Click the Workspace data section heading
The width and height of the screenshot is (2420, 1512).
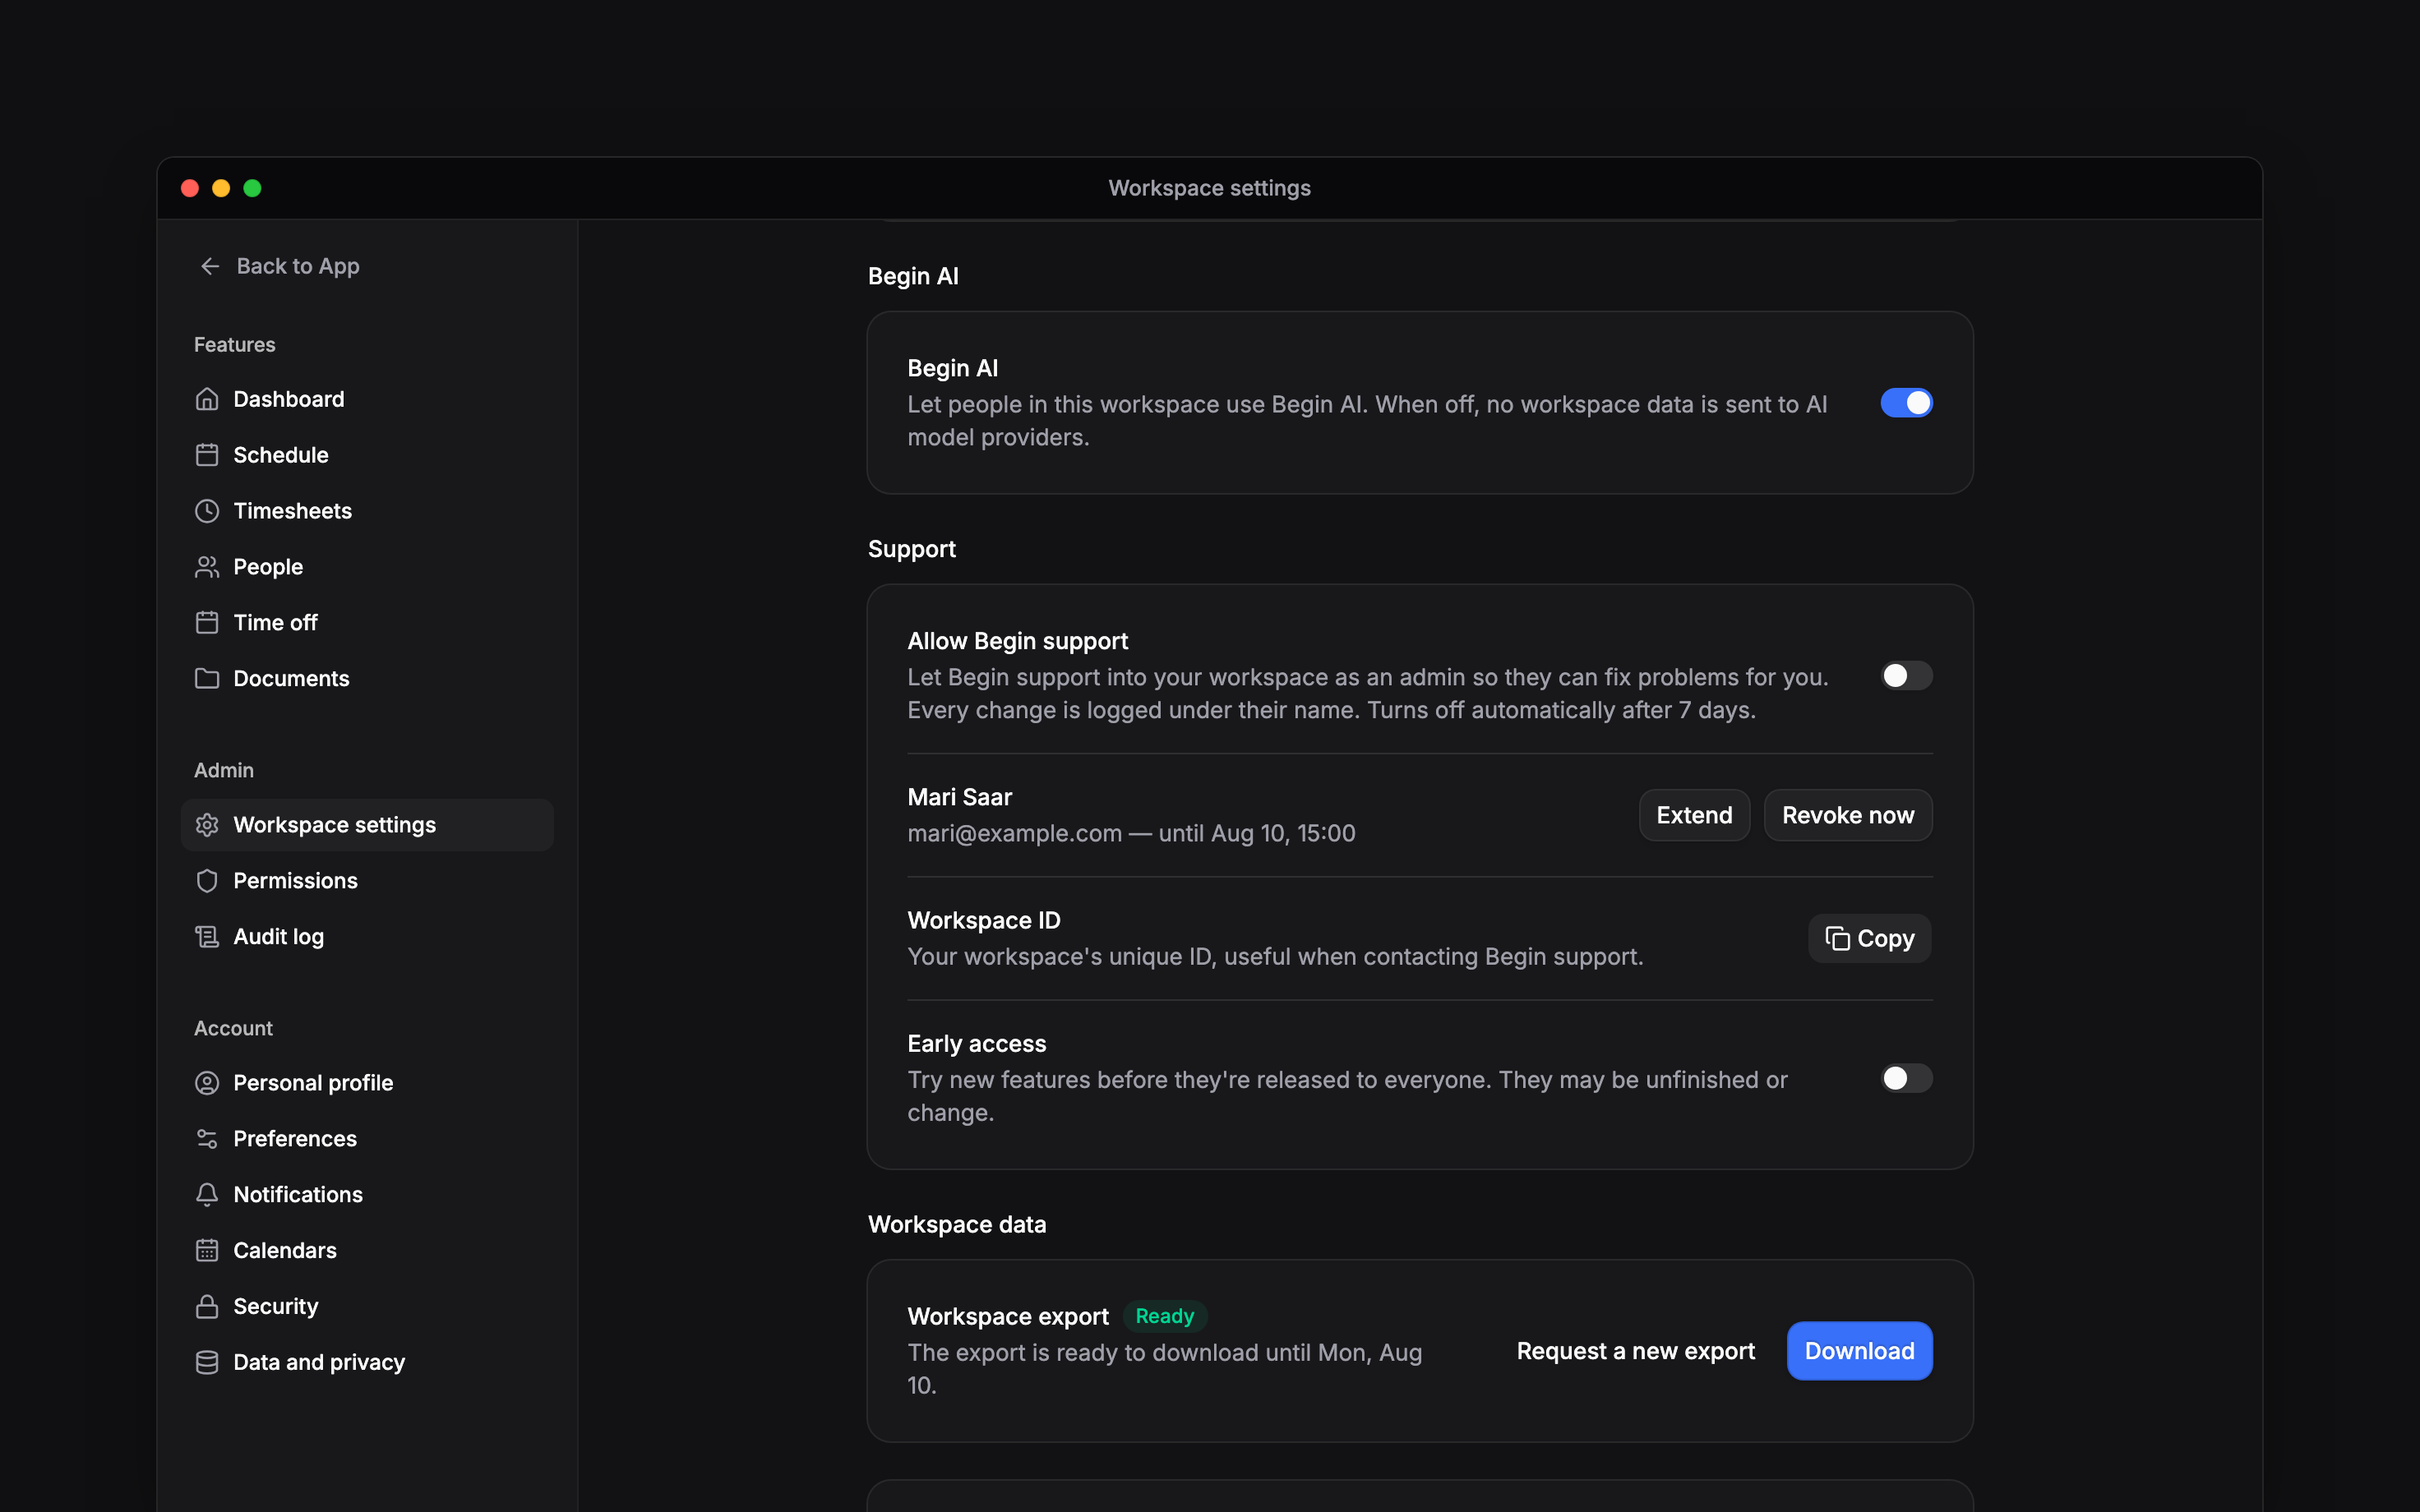(957, 1224)
